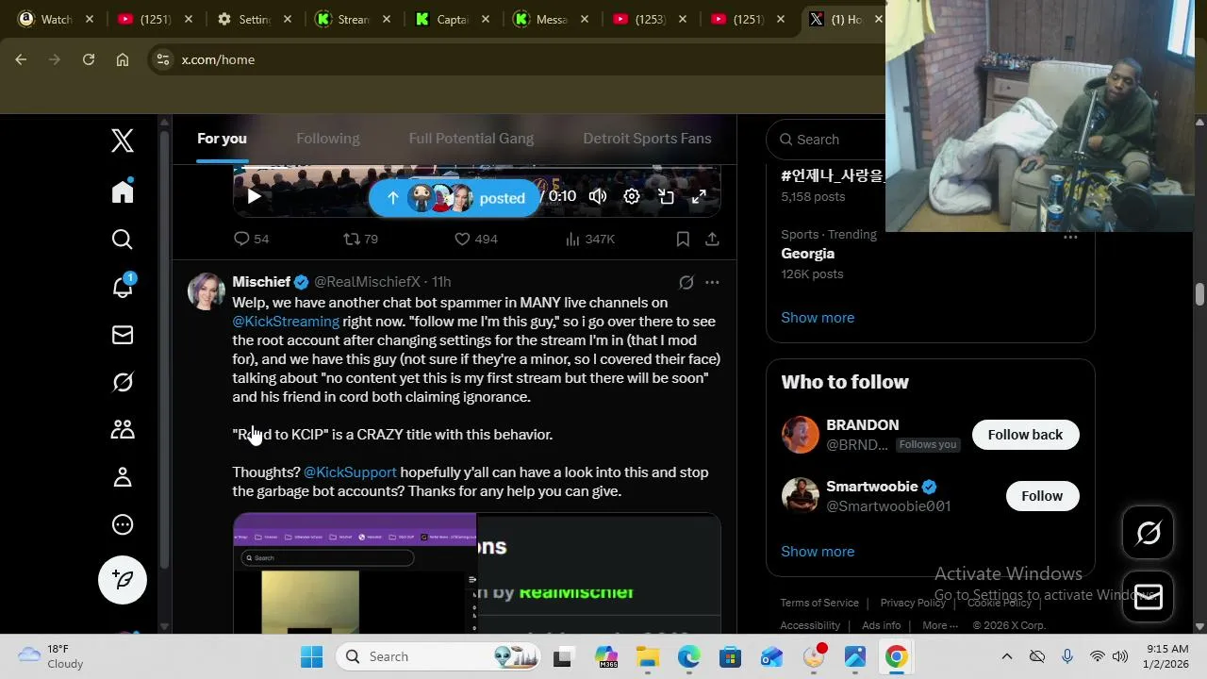Expand video to fullscreen
1207x679 pixels.
pos(699,196)
